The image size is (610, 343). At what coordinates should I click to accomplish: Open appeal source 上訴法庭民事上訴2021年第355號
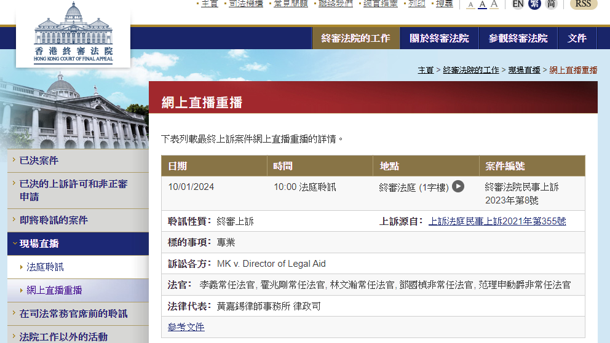[497, 221]
